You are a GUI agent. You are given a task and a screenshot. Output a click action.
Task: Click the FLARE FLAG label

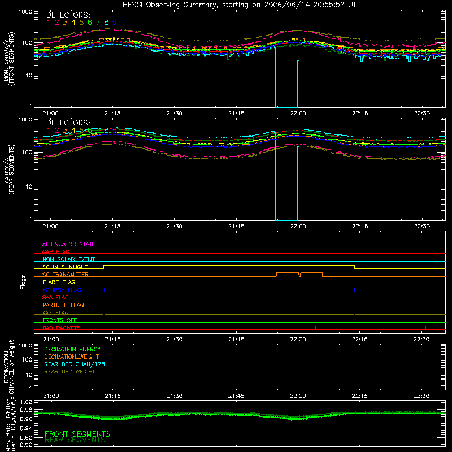59,282
